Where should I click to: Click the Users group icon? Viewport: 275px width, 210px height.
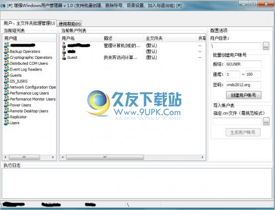point(7,123)
